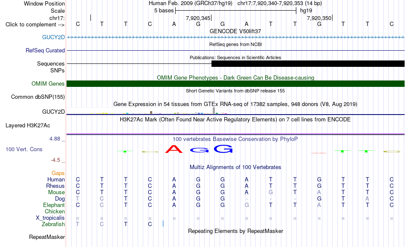Click the RefSeq Curated intron line
The height and width of the screenshot is (247, 405).
coord(236,51)
